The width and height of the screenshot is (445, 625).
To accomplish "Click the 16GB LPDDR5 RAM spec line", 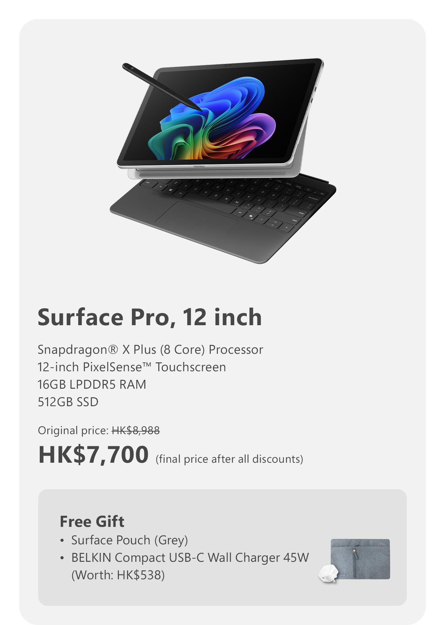I will [x=92, y=385].
